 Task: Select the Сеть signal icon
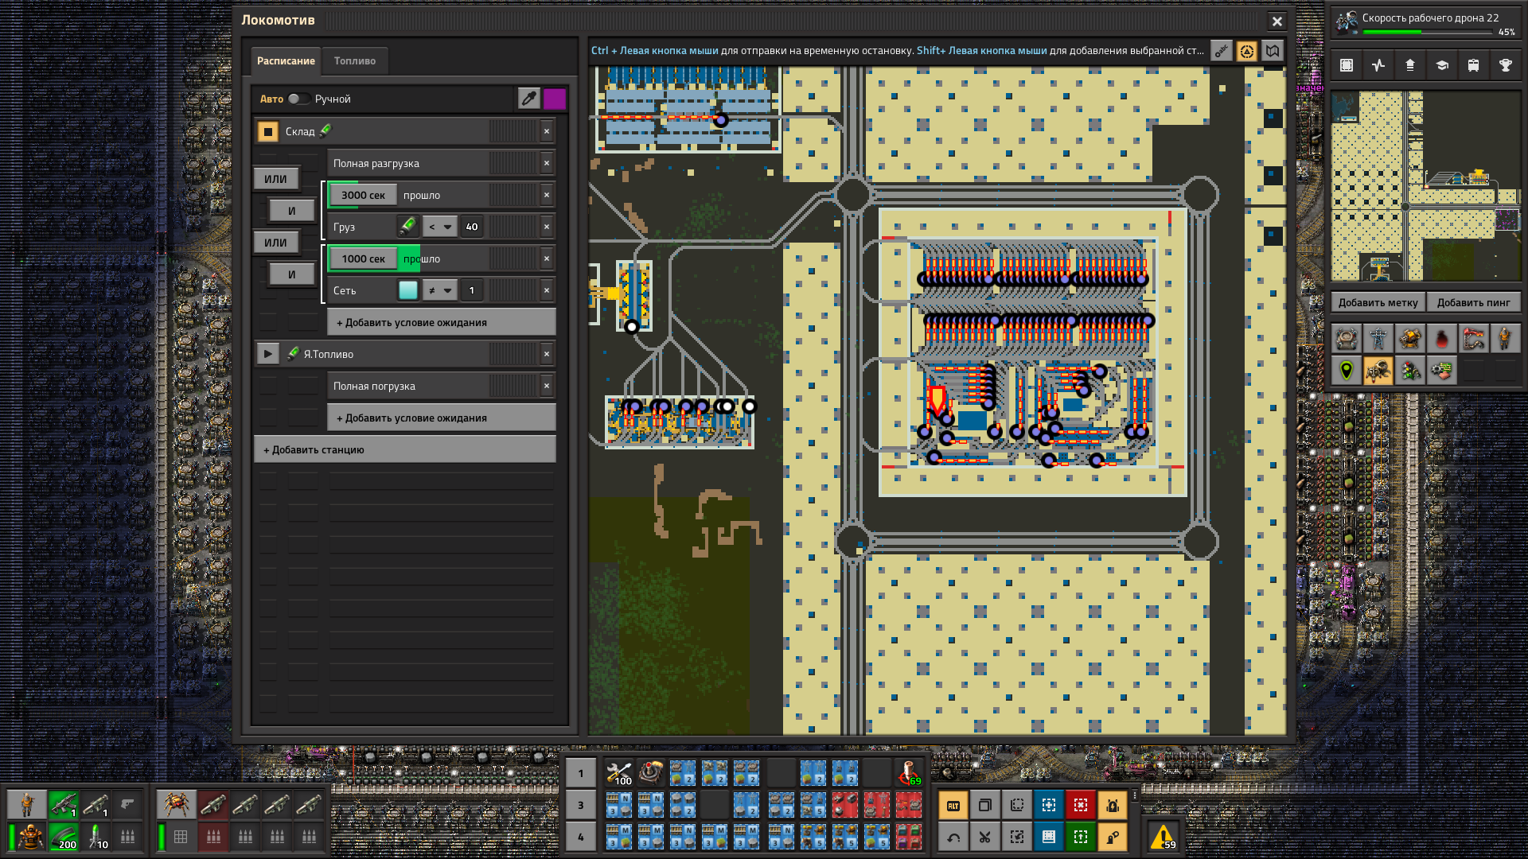pyautogui.click(x=408, y=290)
